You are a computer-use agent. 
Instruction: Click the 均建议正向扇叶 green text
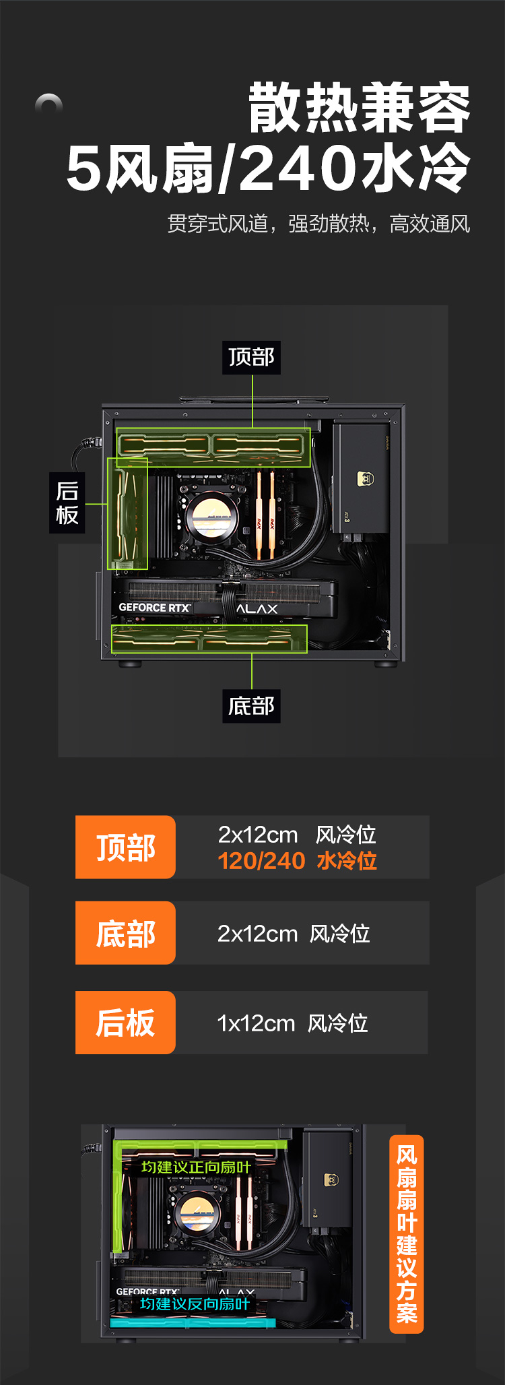click(x=196, y=1167)
